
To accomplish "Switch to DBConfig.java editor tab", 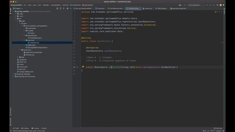I will point(162,8).
